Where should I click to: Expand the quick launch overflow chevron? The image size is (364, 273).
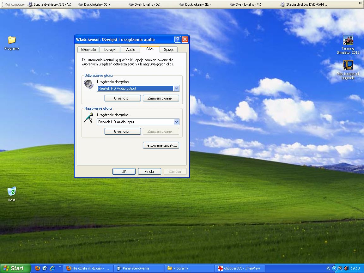pos(59,267)
